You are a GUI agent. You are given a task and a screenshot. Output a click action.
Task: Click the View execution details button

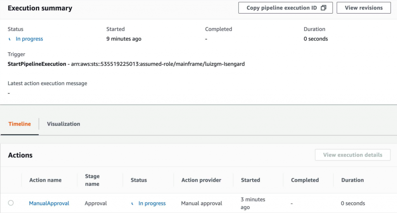(x=352, y=155)
